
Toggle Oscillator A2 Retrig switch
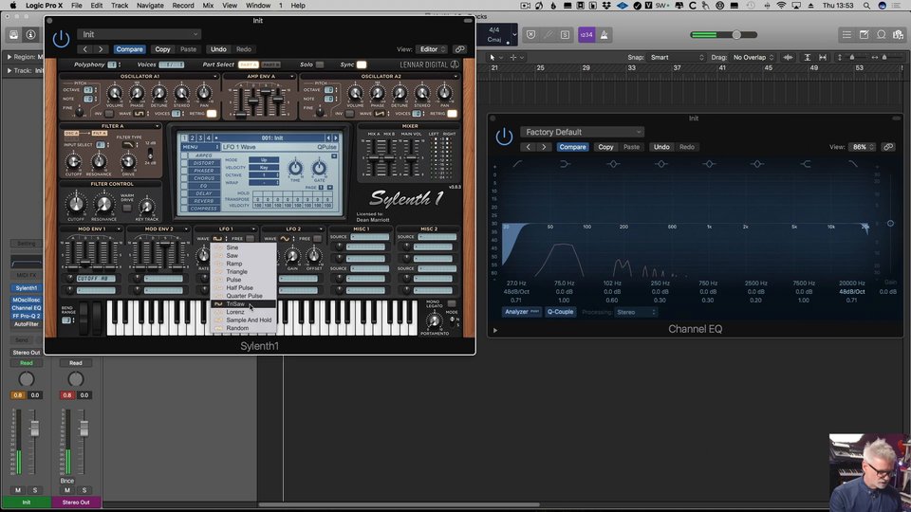point(452,114)
